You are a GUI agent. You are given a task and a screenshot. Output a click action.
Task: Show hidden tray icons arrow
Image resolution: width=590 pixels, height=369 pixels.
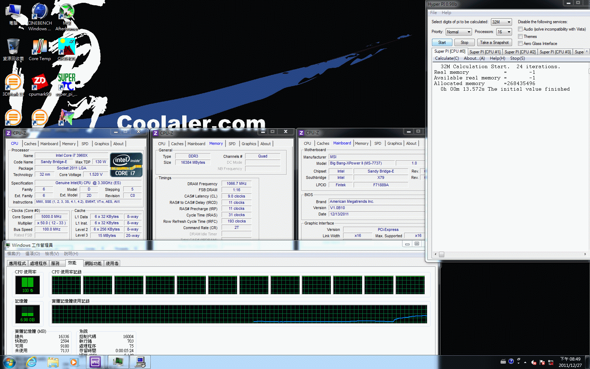(525, 362)
